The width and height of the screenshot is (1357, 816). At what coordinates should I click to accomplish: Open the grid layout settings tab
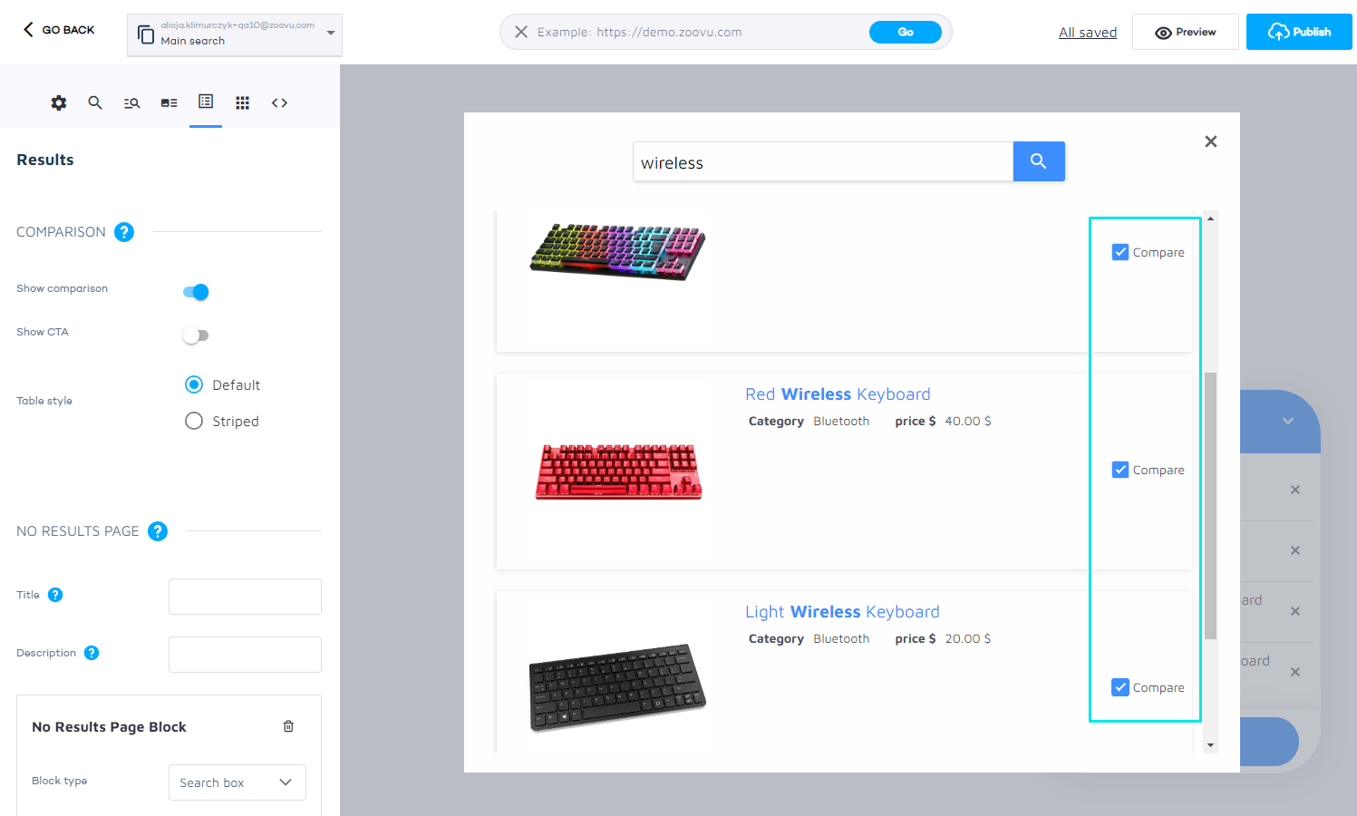click(242, 103)
